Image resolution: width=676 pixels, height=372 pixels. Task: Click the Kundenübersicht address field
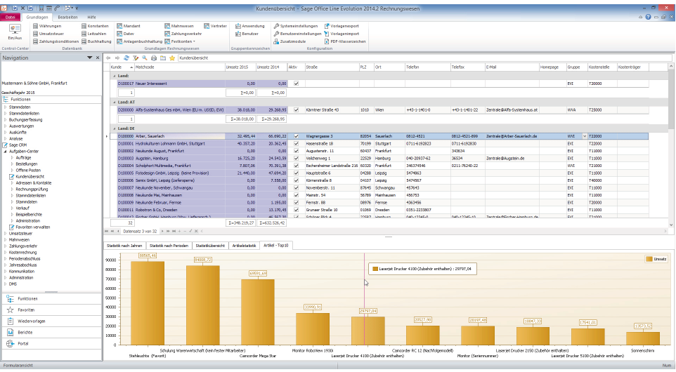coord(424,58)
